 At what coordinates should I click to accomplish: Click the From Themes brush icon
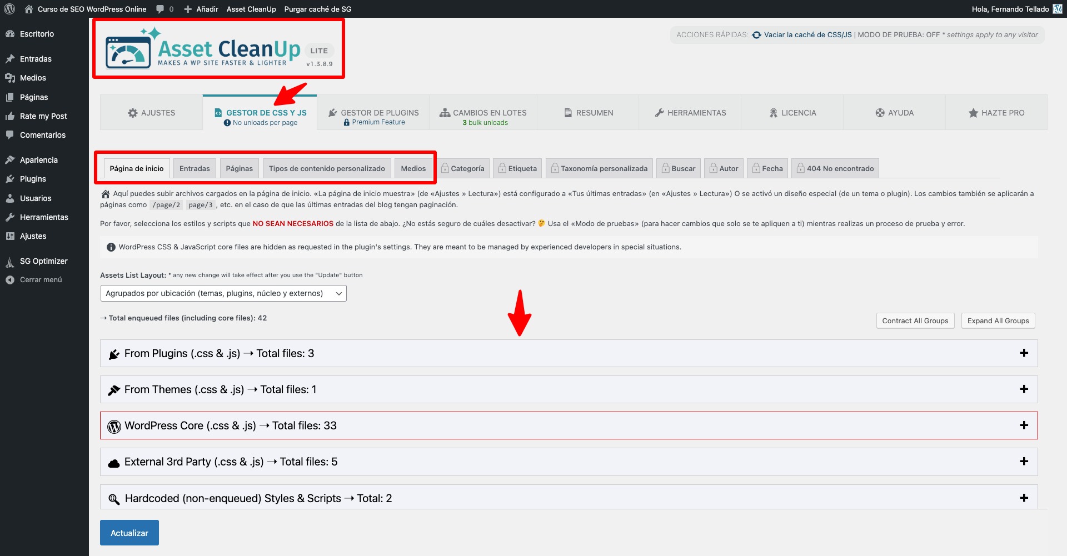pyautogui.click(x=114, y=390)
